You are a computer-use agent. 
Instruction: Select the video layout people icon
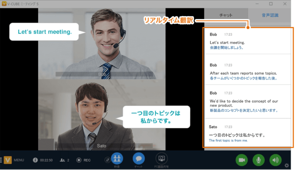117,159
